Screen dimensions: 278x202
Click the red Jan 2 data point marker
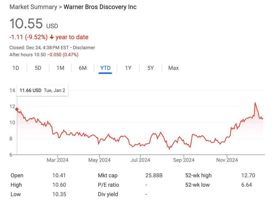(17, 109)
